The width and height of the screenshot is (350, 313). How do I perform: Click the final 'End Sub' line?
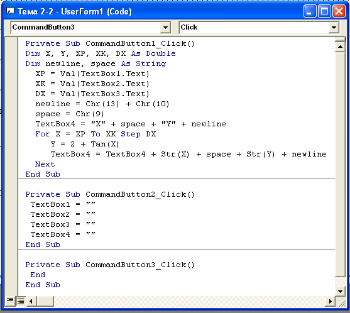[x=43, y=285]
